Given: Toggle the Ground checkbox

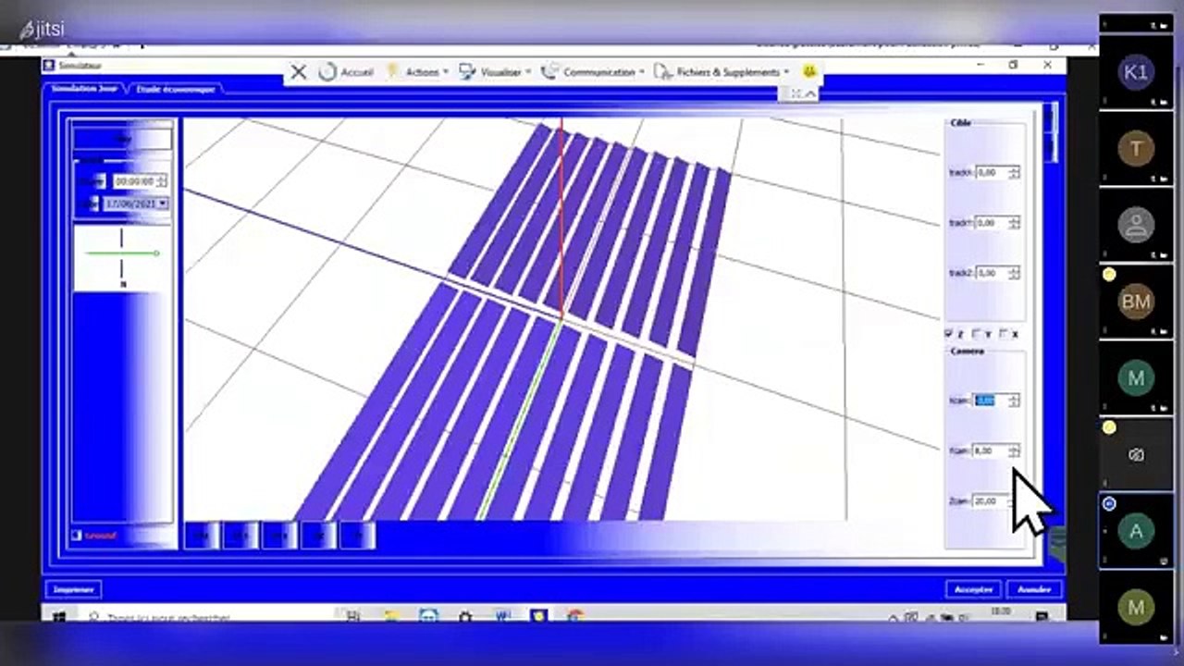Looking at the screenshot, I should (x=77, y=535).
